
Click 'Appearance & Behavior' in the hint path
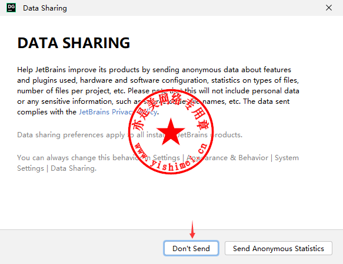pyautogui.click(x=228, y=158)
